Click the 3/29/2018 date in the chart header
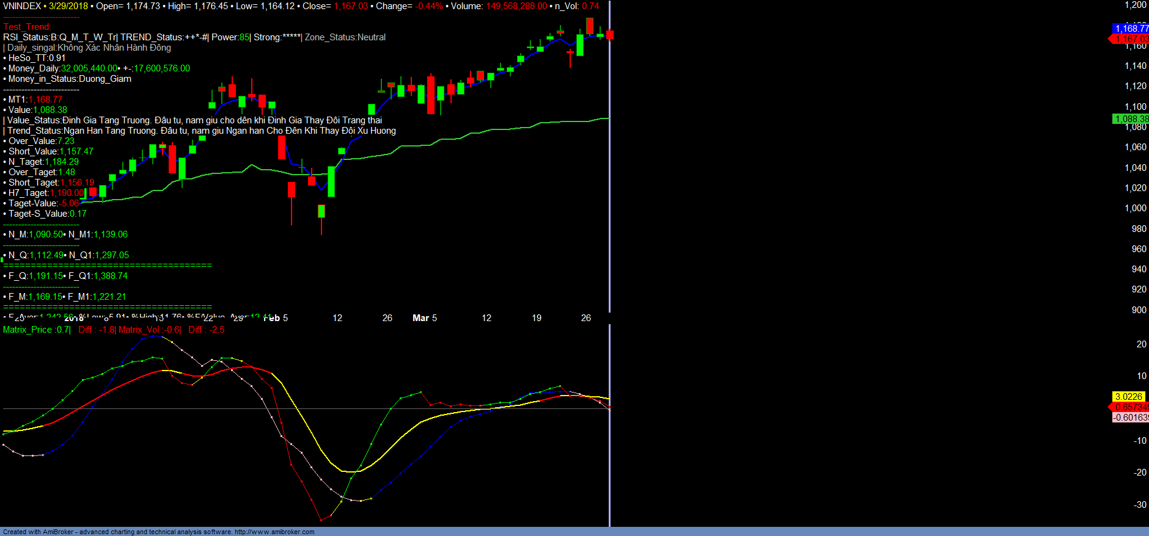1149x536 pixels. click(68, 6)
